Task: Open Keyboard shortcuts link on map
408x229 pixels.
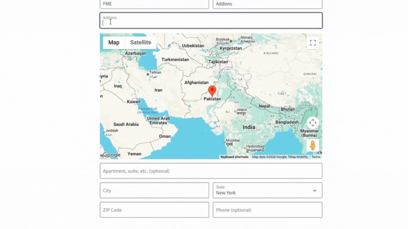Action: 234,157
